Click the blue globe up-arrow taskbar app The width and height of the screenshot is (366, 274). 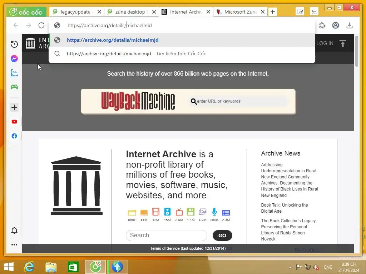117,267
